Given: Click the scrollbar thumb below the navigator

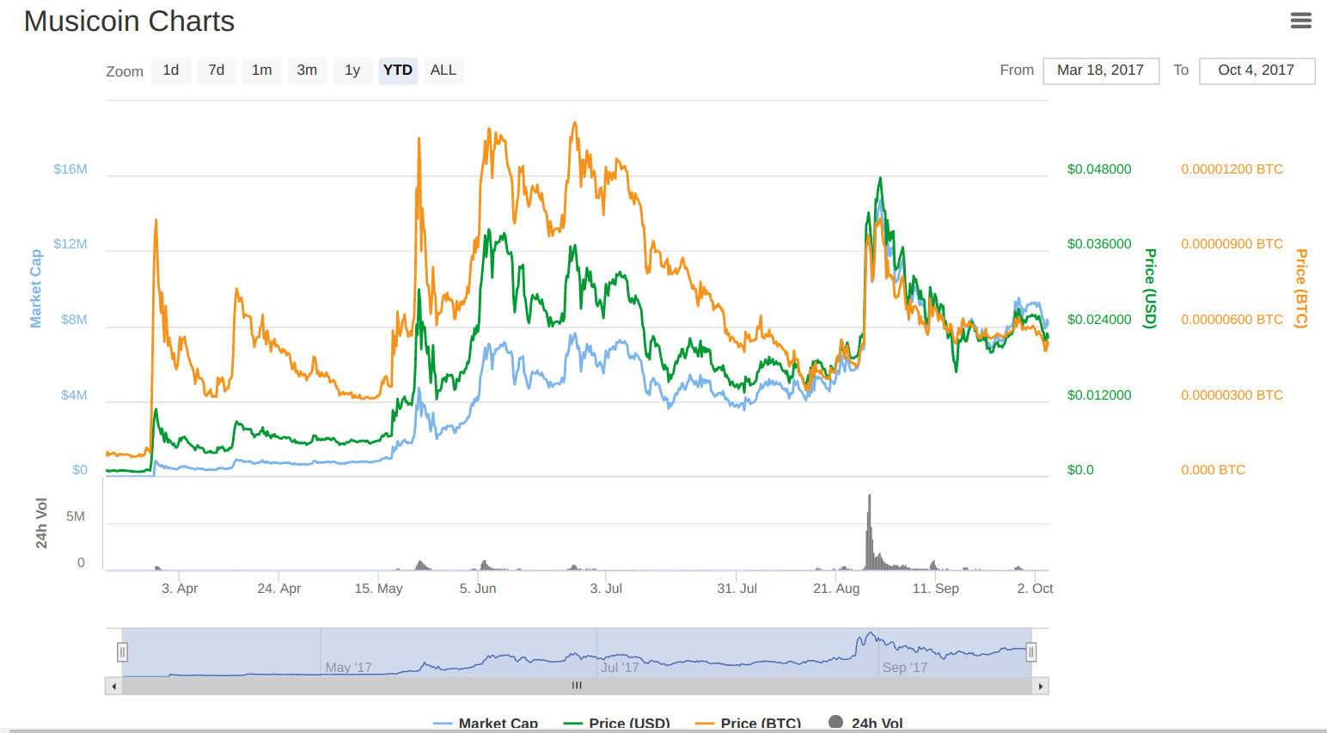Looking at the screenshot, I should pos(576,686).
